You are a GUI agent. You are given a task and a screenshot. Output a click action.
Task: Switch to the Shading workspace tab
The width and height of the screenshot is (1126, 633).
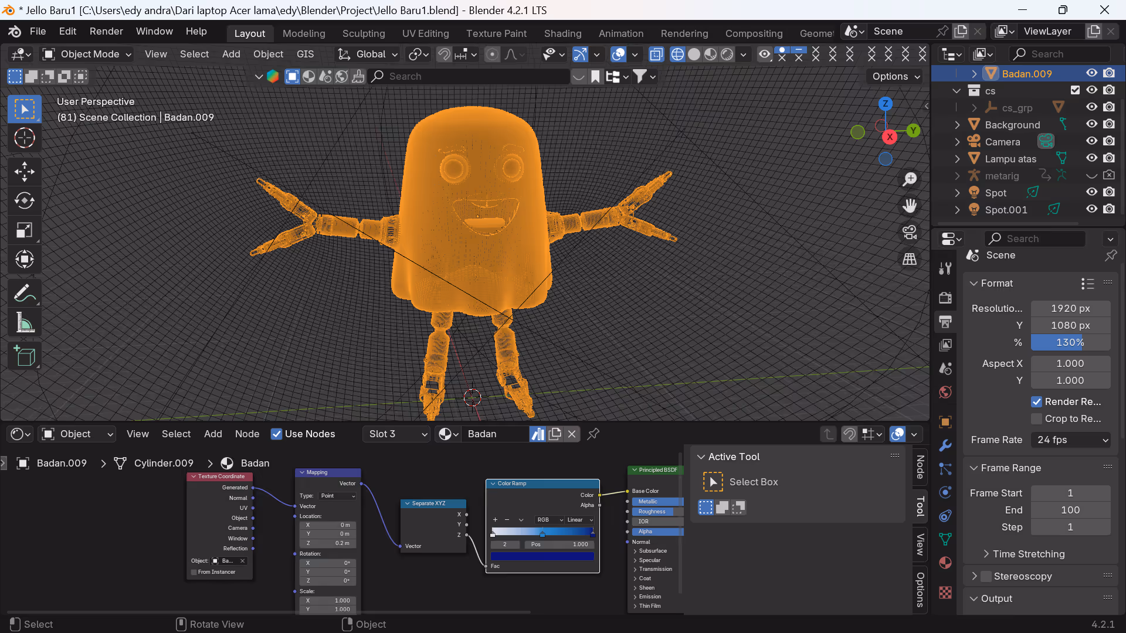562,33
